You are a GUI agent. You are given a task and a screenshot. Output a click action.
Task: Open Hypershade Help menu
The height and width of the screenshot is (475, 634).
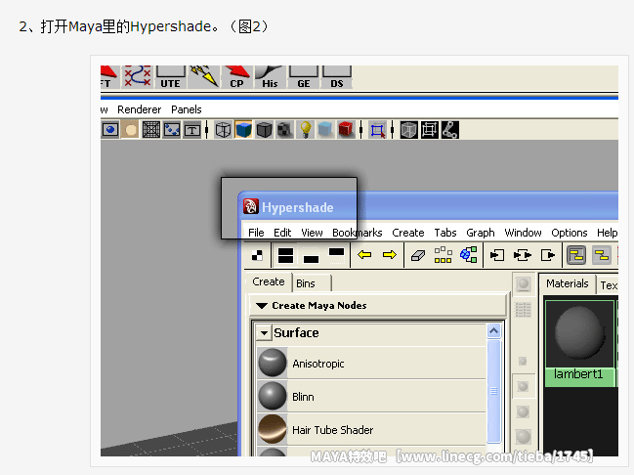coord(607,233)
